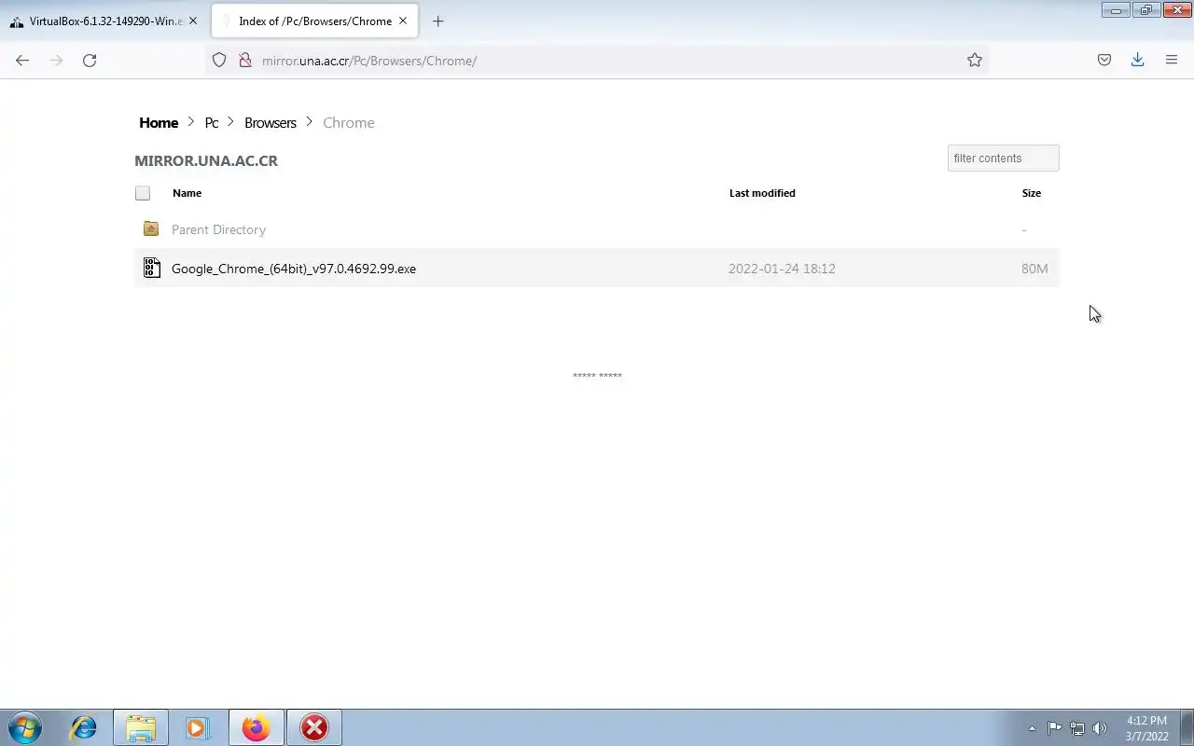This screenshot has height=746, width=1194.
Task: Click the Chrome exe file icon
Action: [152, 268]
